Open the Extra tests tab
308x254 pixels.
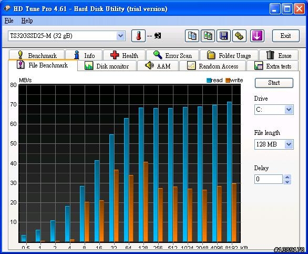(273, 66)
